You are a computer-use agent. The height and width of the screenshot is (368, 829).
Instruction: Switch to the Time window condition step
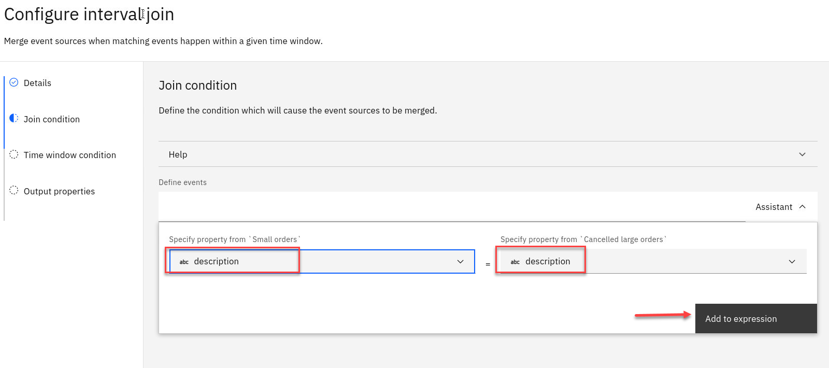click(x=70, y=155)
